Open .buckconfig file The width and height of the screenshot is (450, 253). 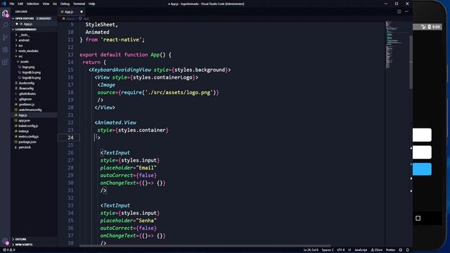[x=34, y=83]
